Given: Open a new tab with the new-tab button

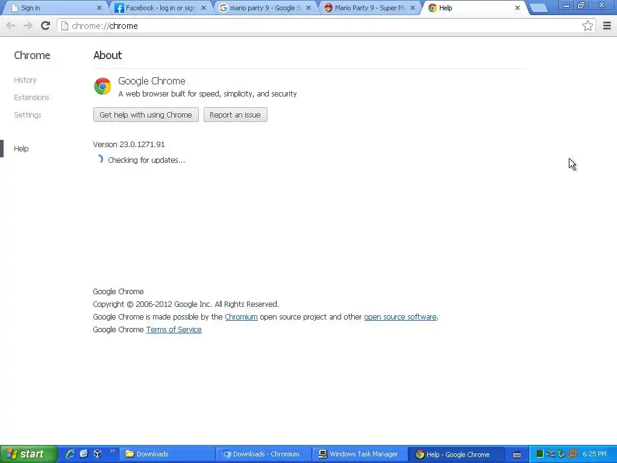Looking at the screenshot, I should coord(538,8).
